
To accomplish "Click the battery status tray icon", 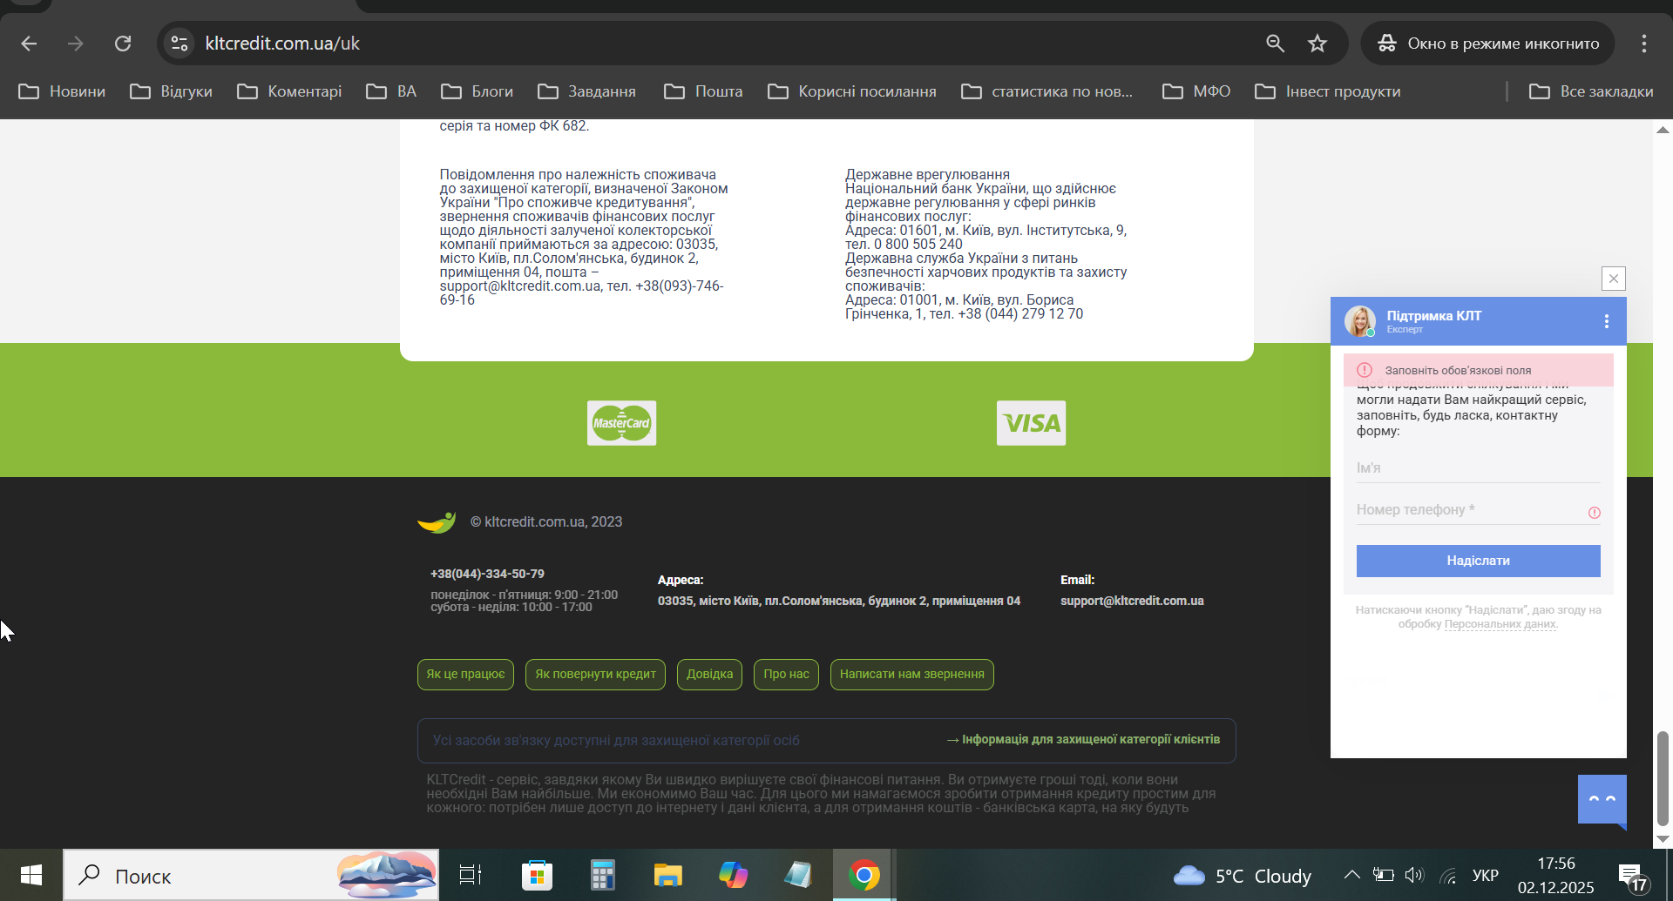I will tap(1383, 875).
